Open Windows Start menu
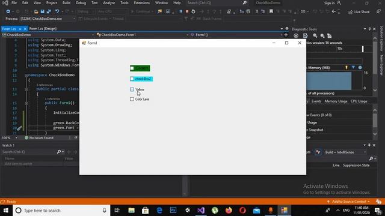Viewport: 385px width, 216px height. (6, 211)
